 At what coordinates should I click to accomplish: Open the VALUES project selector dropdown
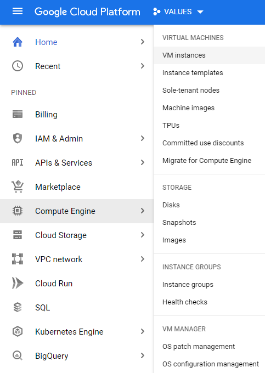click(178, 12)
